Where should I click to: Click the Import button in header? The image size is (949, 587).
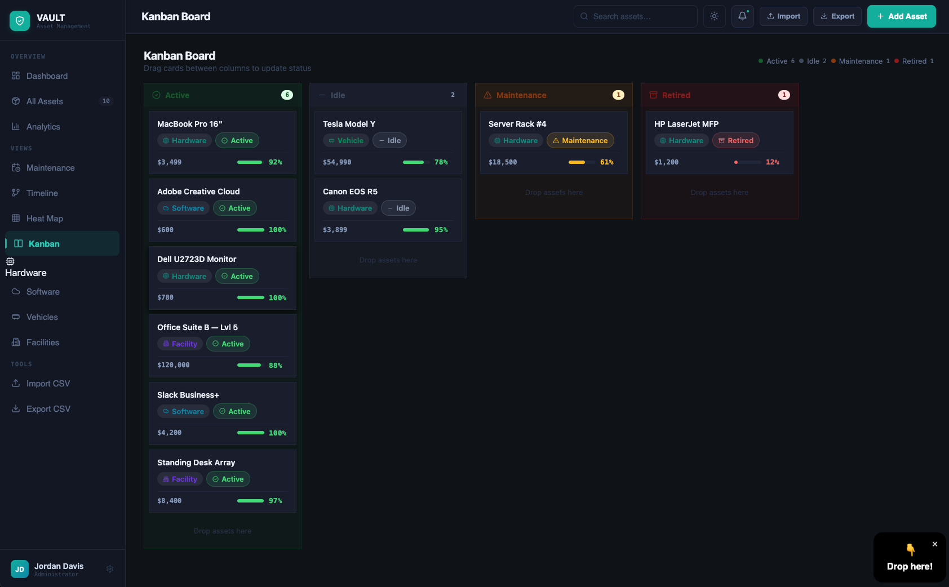click(783, 16)
